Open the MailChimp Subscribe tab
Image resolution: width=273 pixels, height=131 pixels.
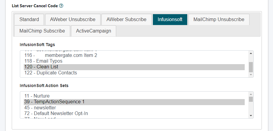42,31
